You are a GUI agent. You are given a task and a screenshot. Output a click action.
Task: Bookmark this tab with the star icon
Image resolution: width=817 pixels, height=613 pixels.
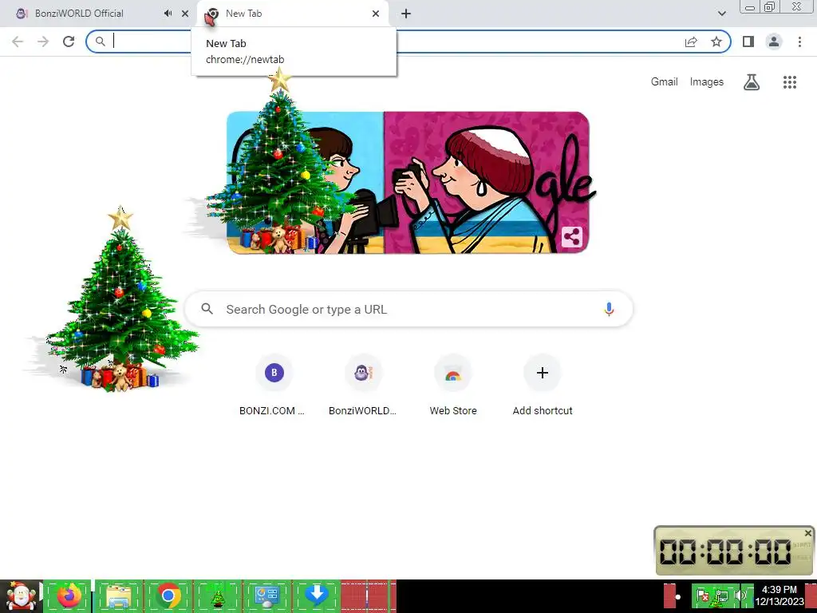(x=716, y=42)
